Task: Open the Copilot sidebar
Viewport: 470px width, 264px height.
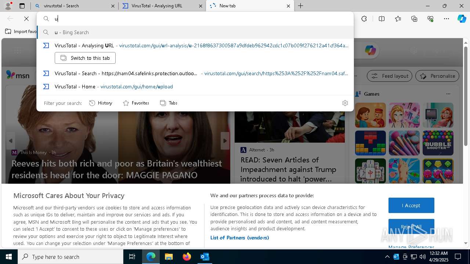Action: click(x=462, y=19)
